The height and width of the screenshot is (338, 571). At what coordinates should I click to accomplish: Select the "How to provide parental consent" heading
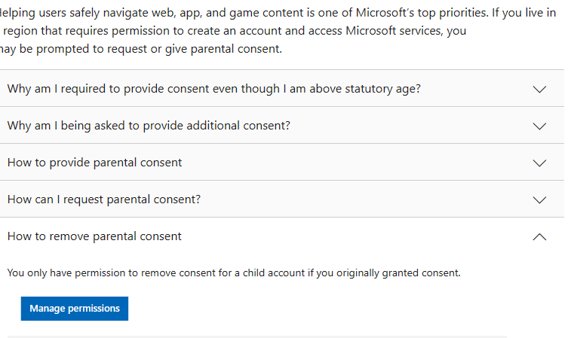[94, 163]
